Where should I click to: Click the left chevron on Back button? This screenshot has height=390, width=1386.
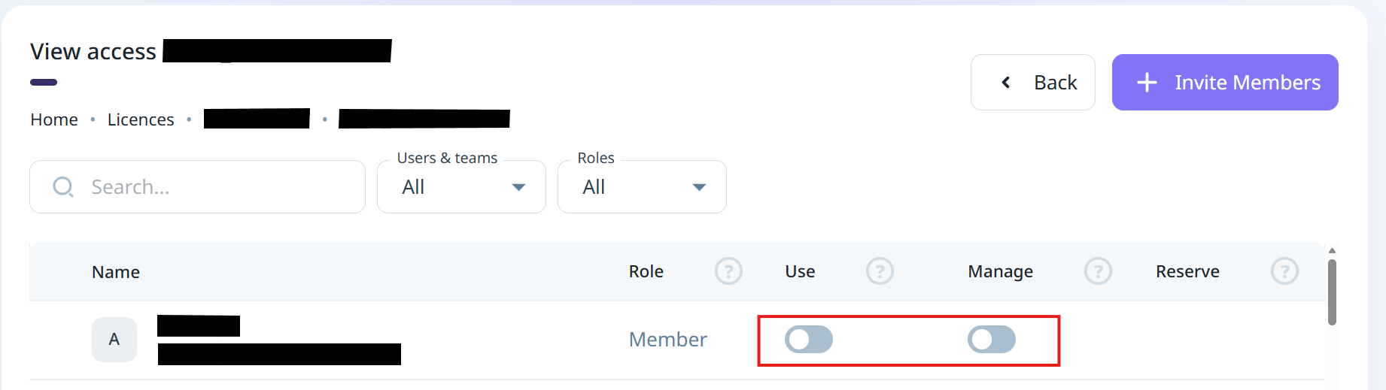point(1006,83)
